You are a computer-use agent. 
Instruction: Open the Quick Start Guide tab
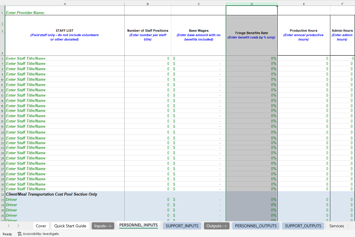pyautogui.click(x=70, y=226)
